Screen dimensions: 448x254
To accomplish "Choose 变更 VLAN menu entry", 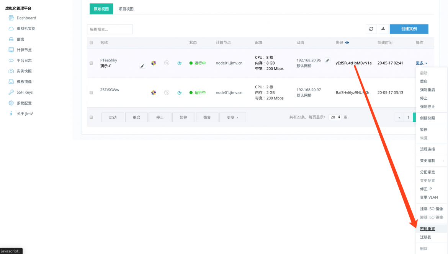I will coord(429,197).
